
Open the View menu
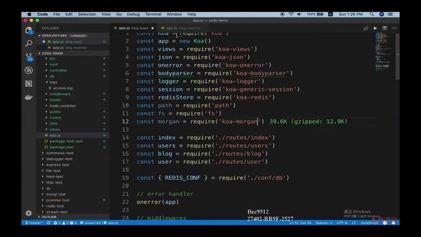(106, 14)
